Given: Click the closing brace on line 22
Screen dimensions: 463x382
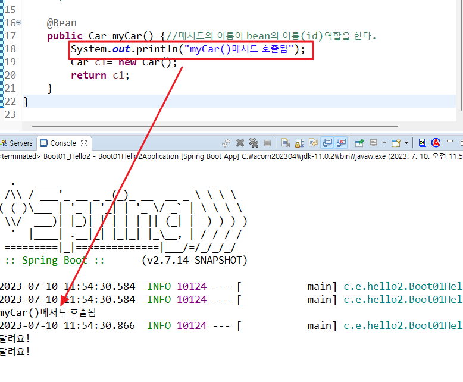Looking at the screenshot, I should point(26,102).
